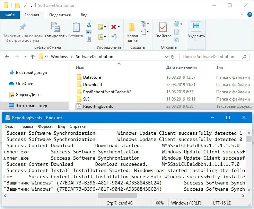Open Notepad's Файл menu

tap(10, 126)
